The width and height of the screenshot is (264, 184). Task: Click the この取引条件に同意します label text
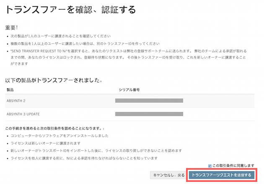click(233, 166)
